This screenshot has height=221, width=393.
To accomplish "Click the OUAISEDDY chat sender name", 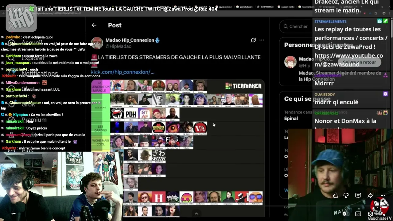I will [325, 95].
